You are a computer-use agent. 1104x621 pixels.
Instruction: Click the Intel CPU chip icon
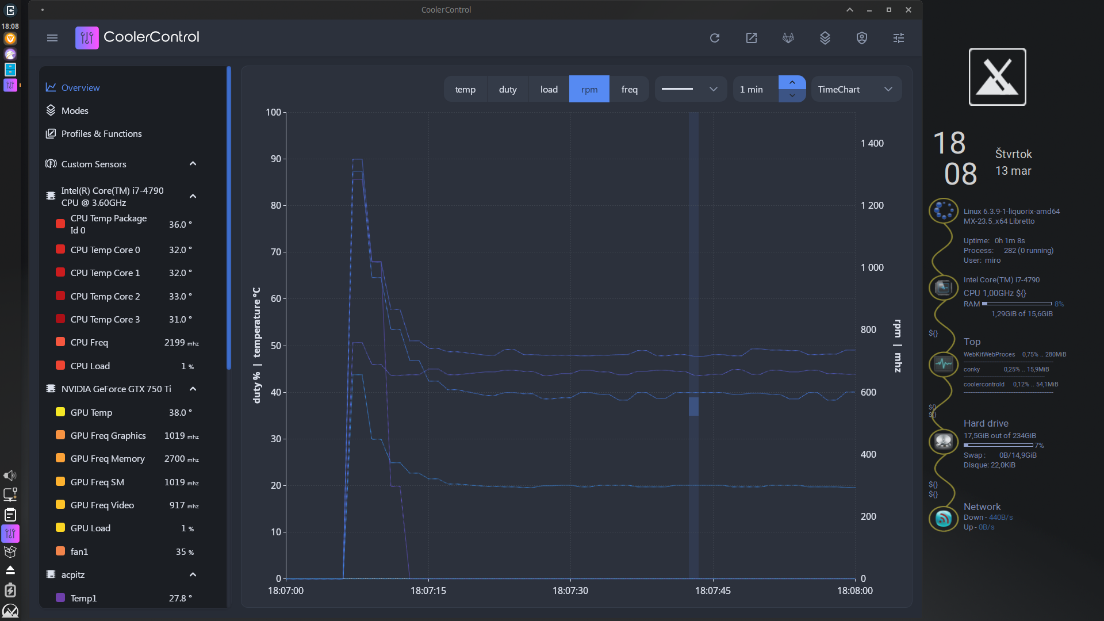point(51,196)
